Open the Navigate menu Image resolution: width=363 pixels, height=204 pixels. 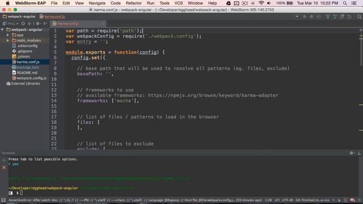click(x=97, y=3)
